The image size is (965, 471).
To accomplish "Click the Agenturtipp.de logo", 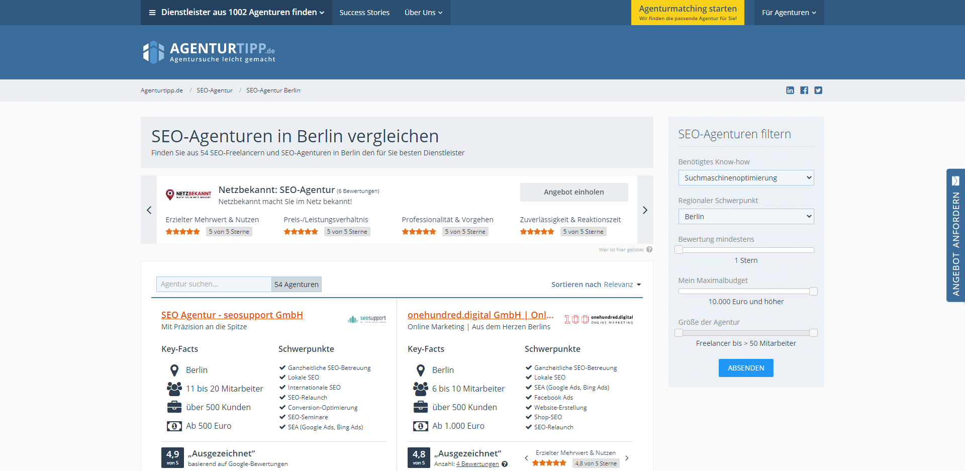I will [209, 52].
